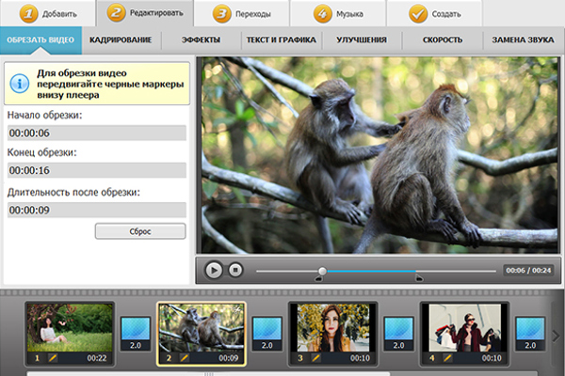Click the edit pencil icon on clip 3
The height and width of the screenshot is (376, 565).
pos(315,358)
